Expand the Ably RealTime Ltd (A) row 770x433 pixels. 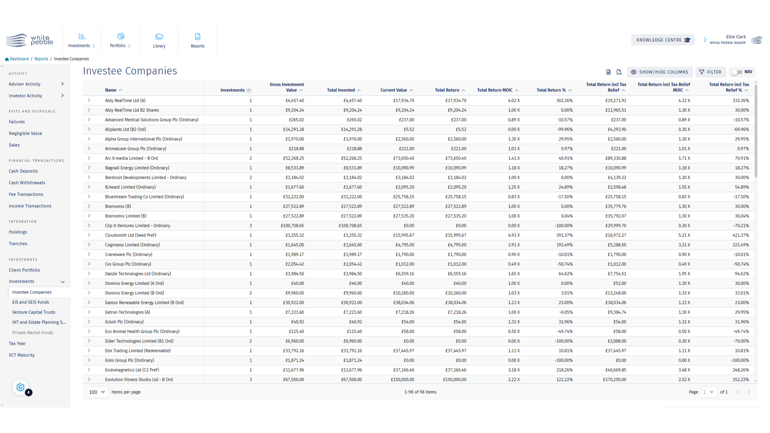coord(89,101)
